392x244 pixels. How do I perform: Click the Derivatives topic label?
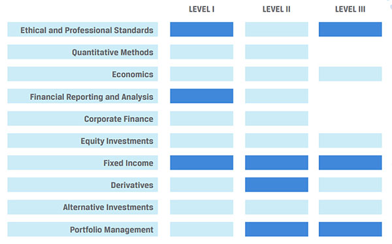click(82, 185)
